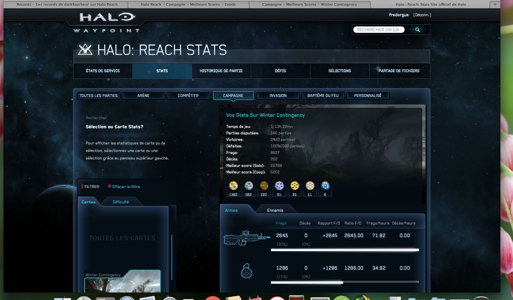Switch to the Difficulté filter tab
The width and height of the screenshot is (513, 300).
[121, 202]
